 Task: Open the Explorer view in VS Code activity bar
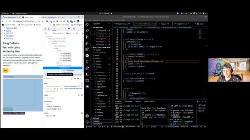pos(87,24)
